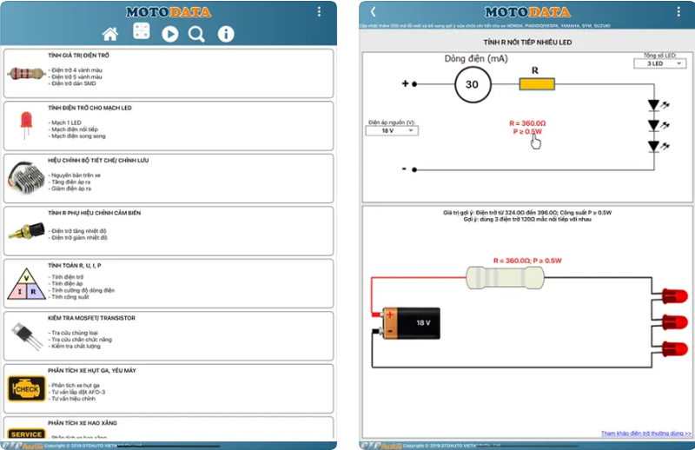
Task: Open KIỂM TRA MOSFET/ TRANSISTOR card
Action: [x=169, y=335]
